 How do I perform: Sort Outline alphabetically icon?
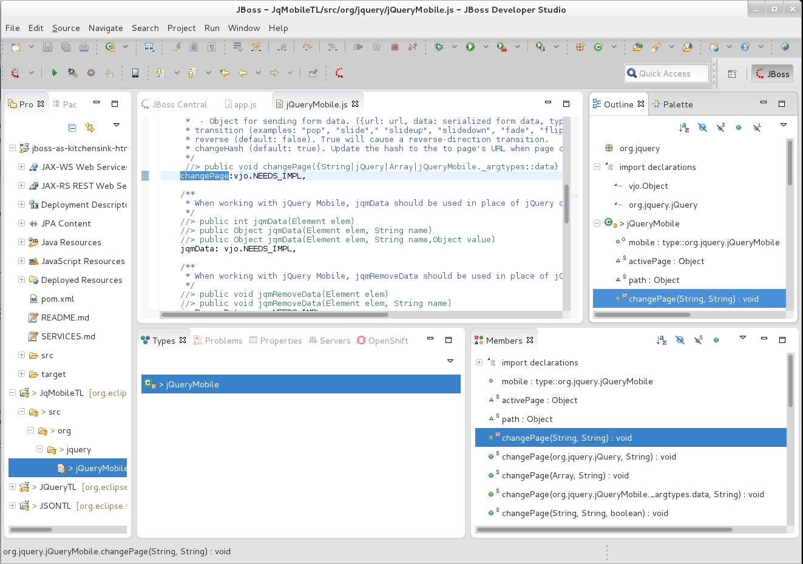coord(684,127)
